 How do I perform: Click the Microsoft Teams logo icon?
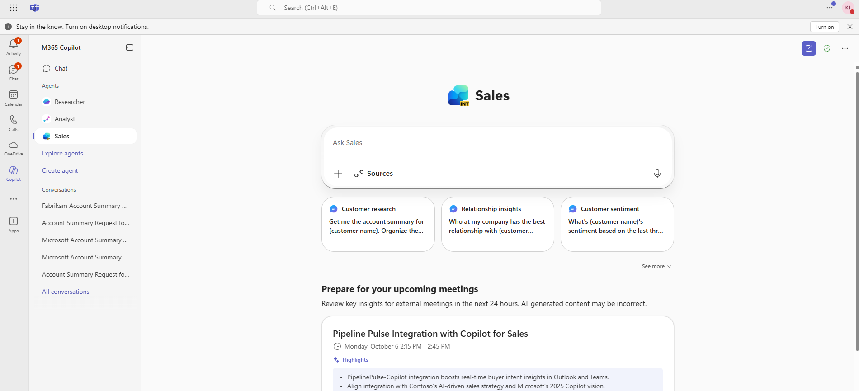[x=34, y=8]
